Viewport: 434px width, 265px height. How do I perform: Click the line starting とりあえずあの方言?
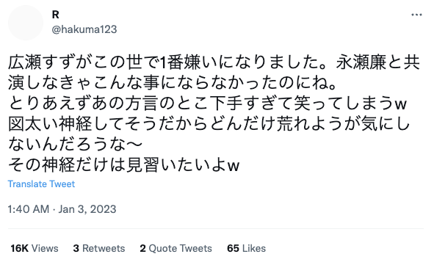[207, 104]
